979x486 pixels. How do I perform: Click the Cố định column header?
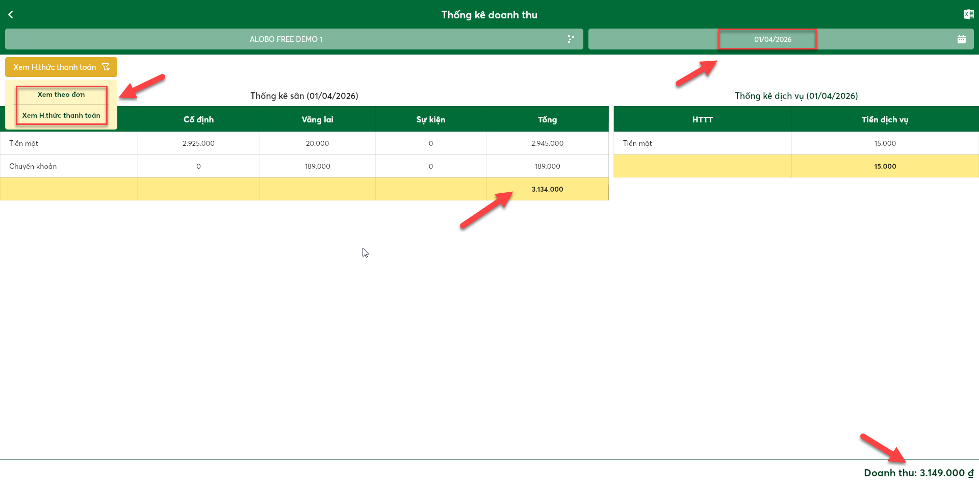click(x=198, y=119)
